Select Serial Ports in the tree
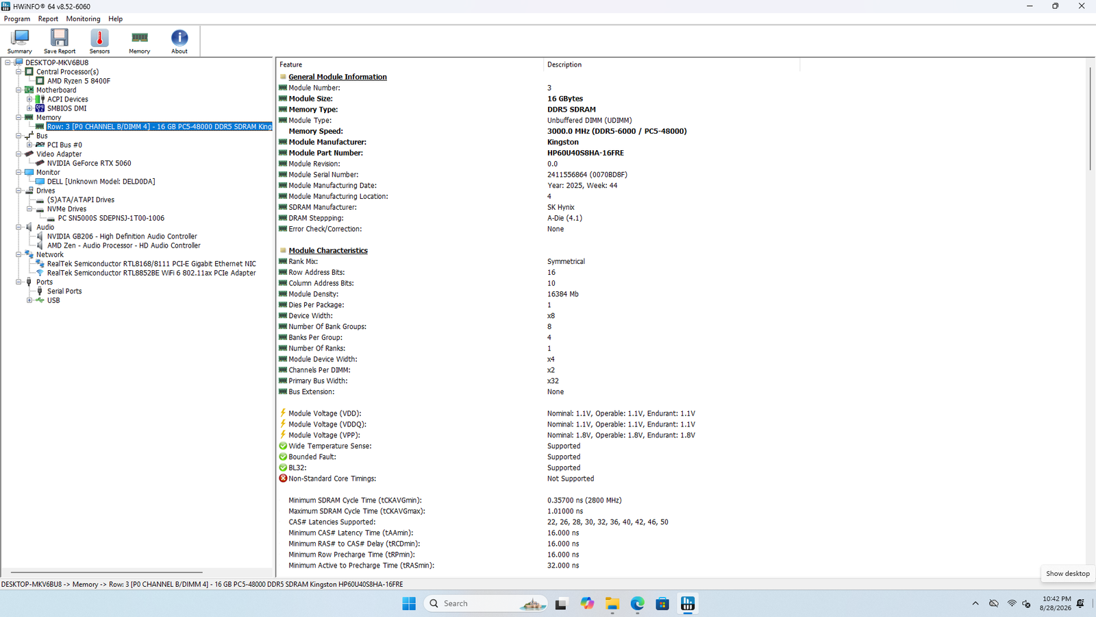This screenshot has width=1096, height=617. point(64,291)
